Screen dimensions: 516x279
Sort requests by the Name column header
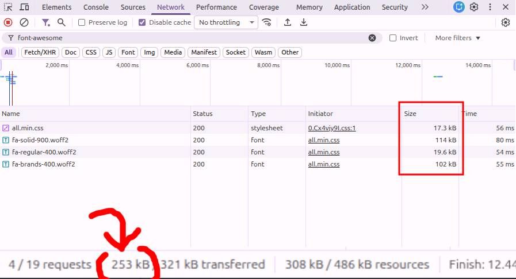tap(95, 114)
